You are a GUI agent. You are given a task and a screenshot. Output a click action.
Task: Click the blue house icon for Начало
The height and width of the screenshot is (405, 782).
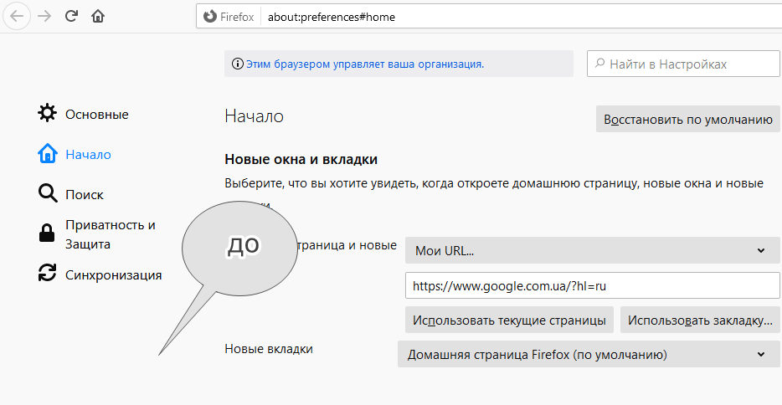48,153
